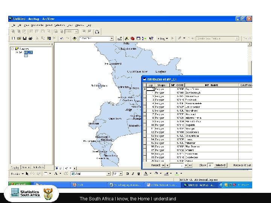Click the New Rectangle drawing tool
This screenshot has width=271, height=203.
[x=46, y=174]
